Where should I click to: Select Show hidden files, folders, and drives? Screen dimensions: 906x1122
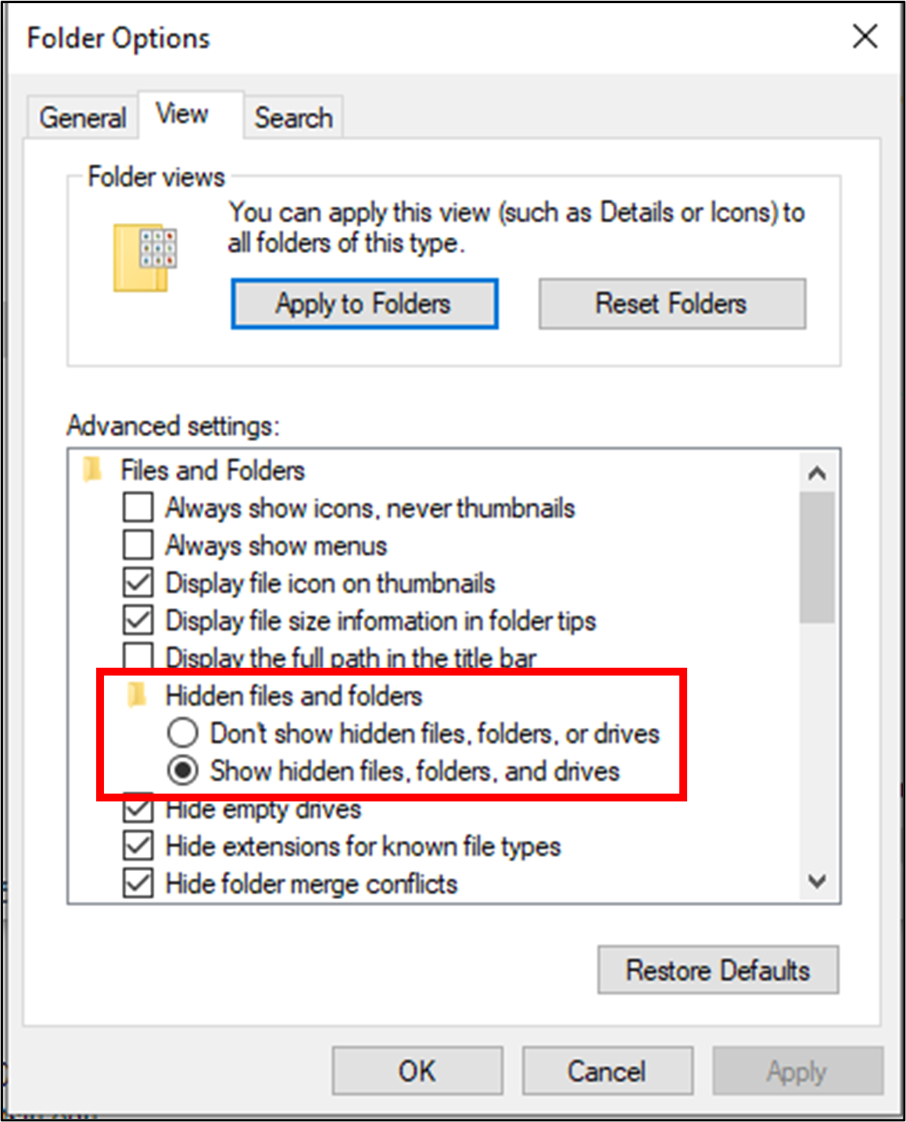(x=183, y=770)
